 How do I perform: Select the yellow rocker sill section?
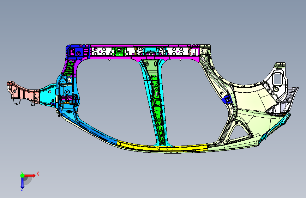coord(162,147)
